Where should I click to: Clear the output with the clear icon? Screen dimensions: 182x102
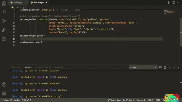coord(160,67)
